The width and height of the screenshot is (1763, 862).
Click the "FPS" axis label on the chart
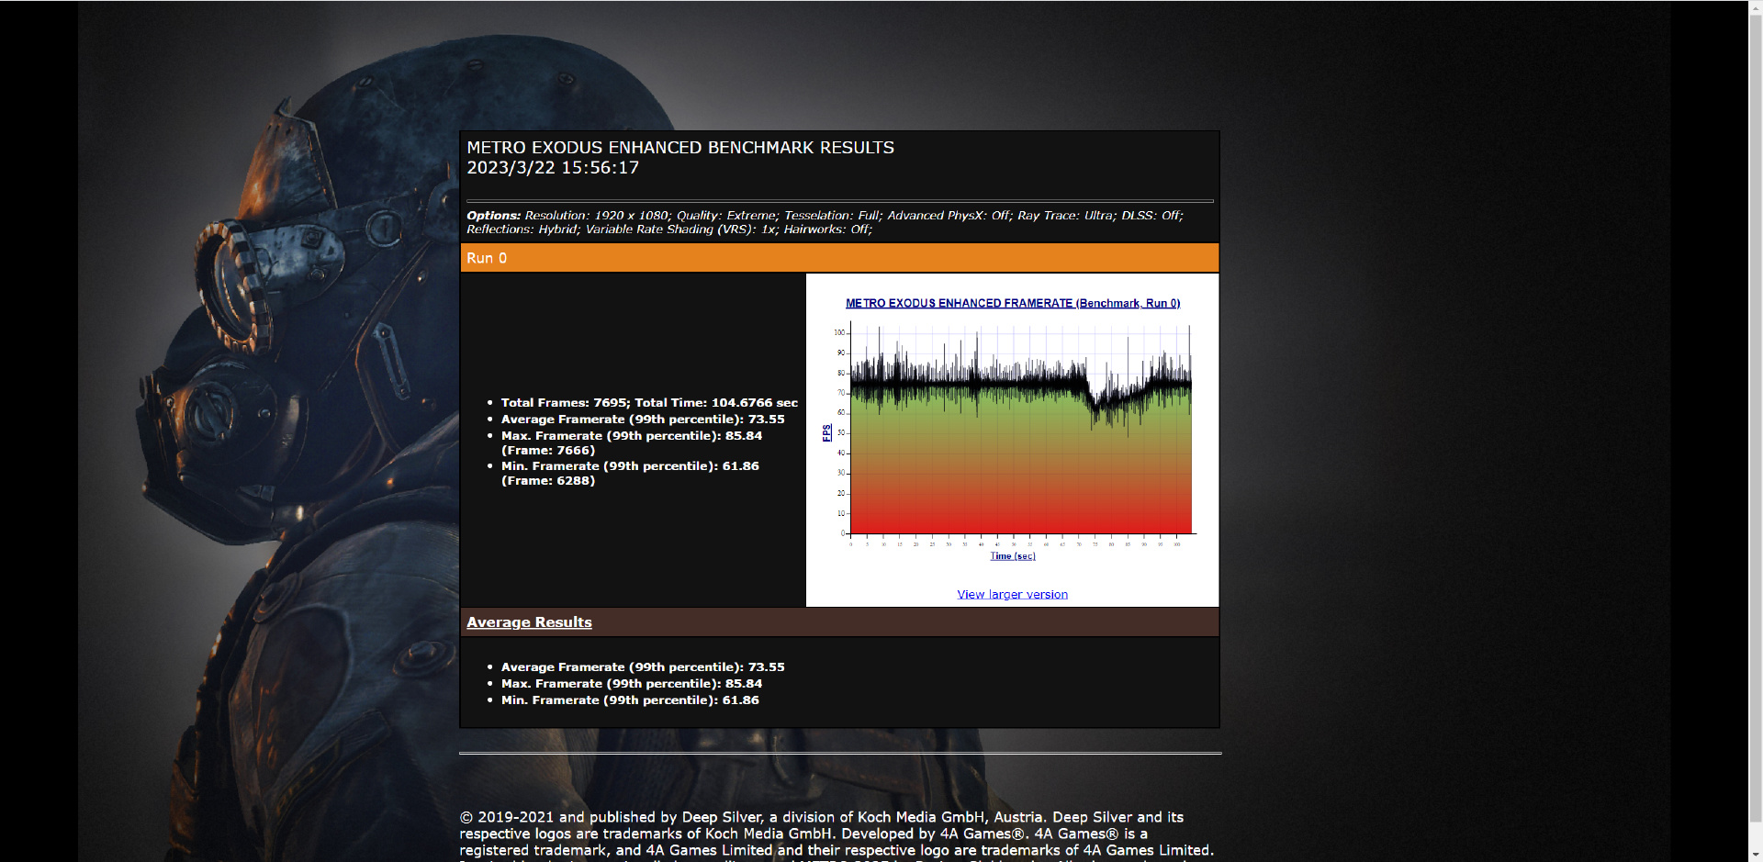point(826,432)
